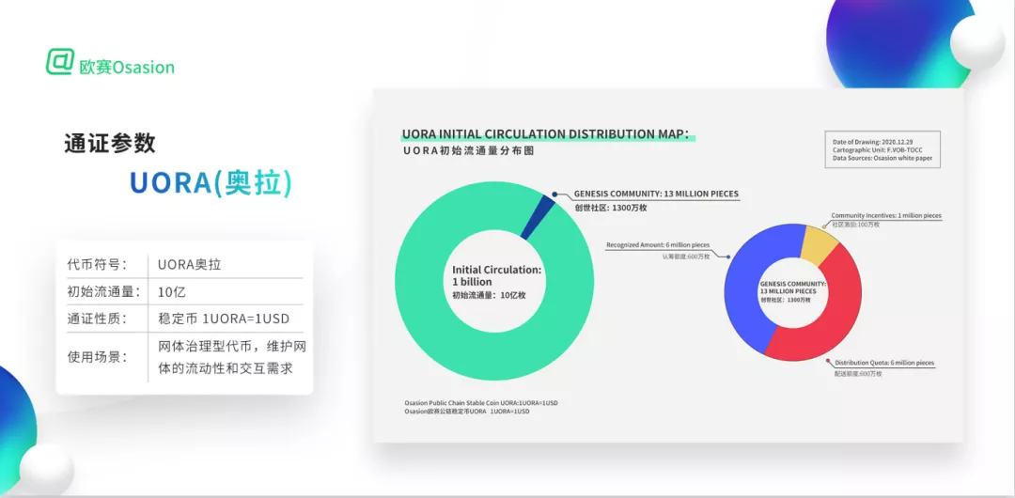The width and height of the screenshot is (1015, 498).
Task: Click the Data Sources: Osasion white paper line
Action: click(x=882, y=158)
